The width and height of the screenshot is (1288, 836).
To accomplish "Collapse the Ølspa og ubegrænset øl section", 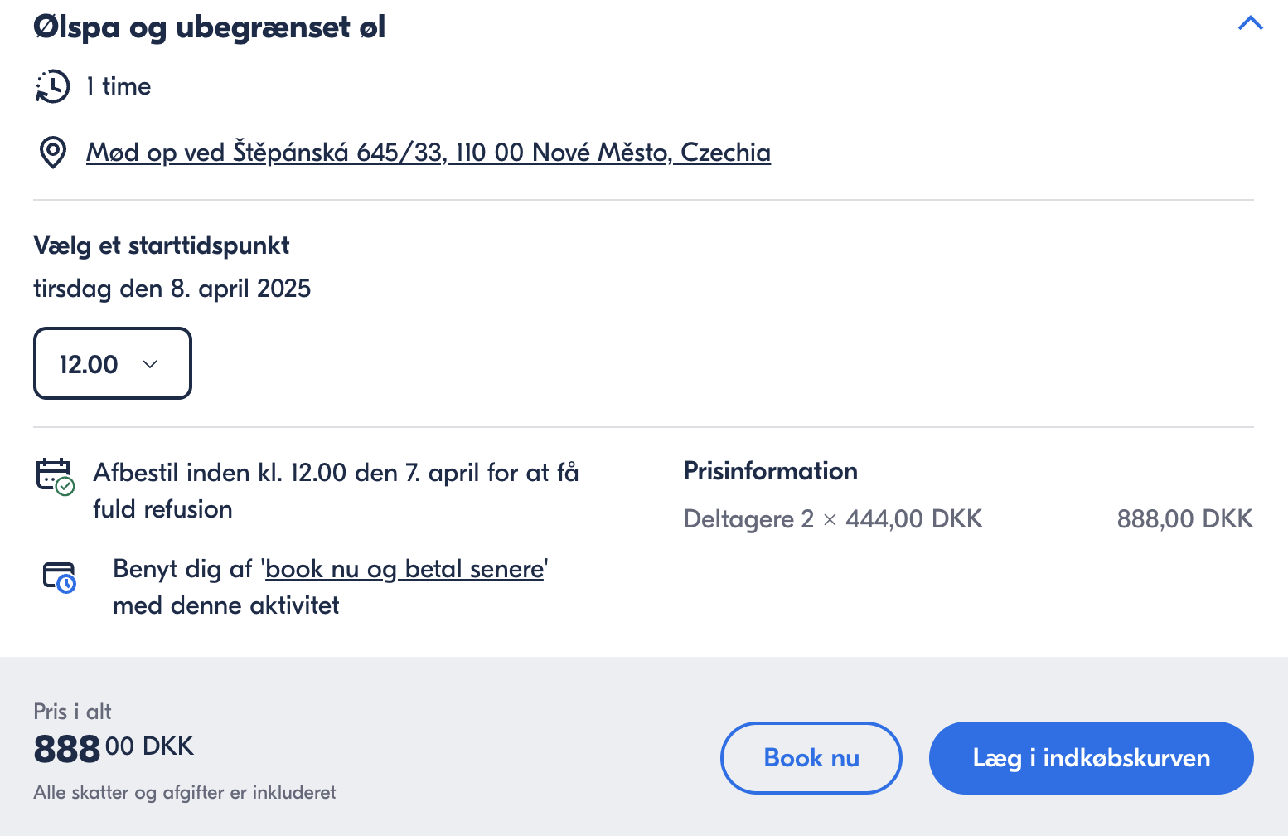I will [1250, 23].
